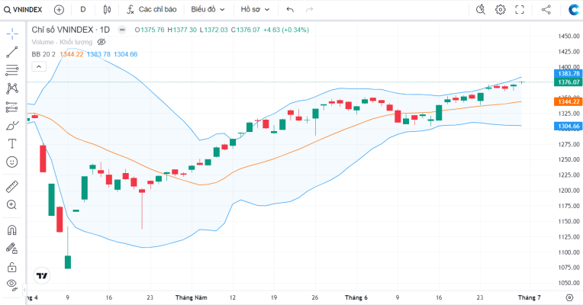Screen dimensions: 583x305
Task: Collapse the left drawing toolbar handle
Action: [24, 289]
